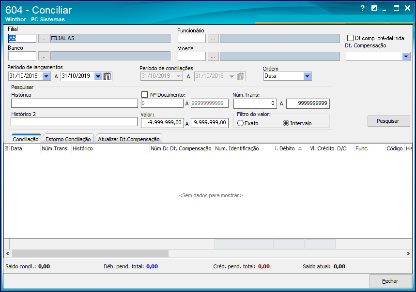The height and width of the screenshot is (292, 416).
Task: Click horizontal scrollbar thumb below grid
Action: coord(90,254)
